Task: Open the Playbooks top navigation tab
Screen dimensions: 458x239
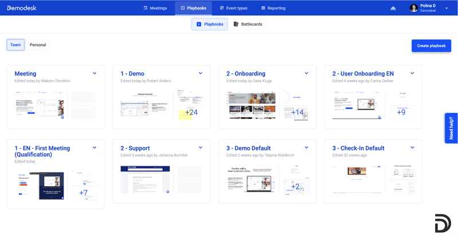Action: [x=194, y=8]
